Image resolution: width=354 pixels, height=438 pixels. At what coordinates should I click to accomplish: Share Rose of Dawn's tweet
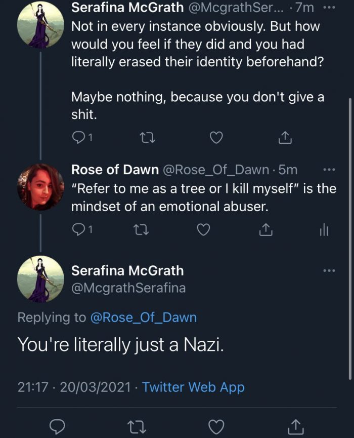265,230
